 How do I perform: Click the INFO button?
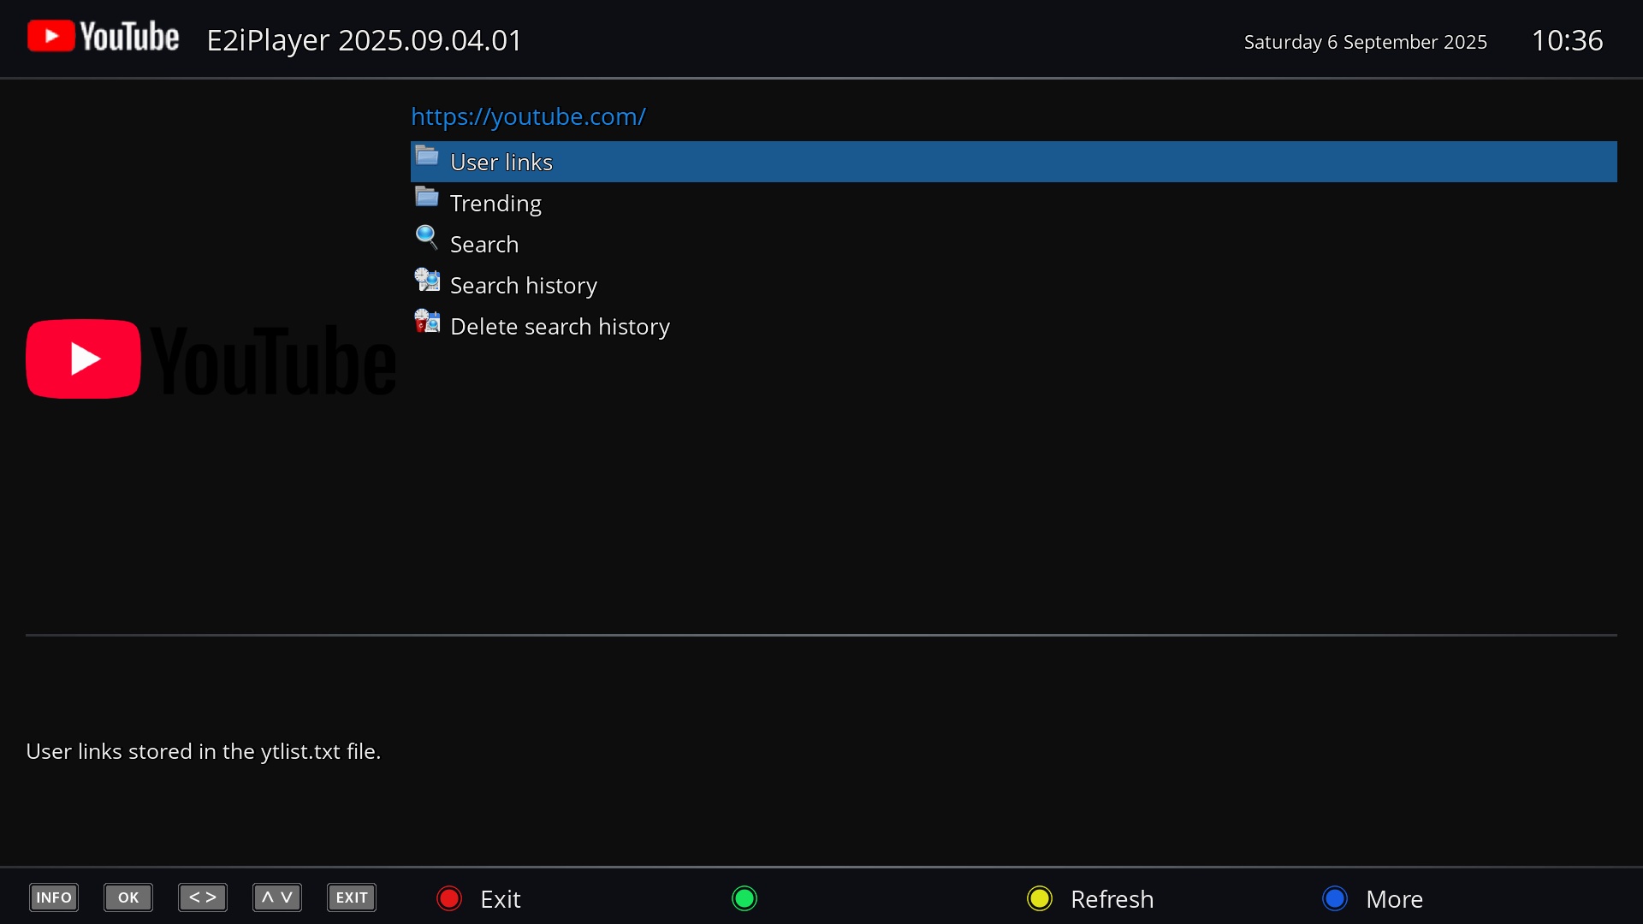(x=54, y=897)
